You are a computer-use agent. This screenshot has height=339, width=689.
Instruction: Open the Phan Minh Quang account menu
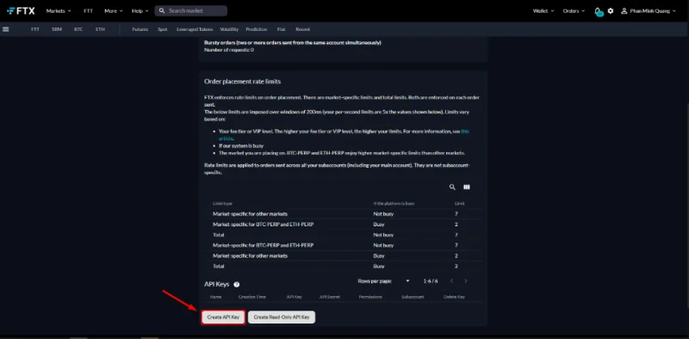click(649, 11)
